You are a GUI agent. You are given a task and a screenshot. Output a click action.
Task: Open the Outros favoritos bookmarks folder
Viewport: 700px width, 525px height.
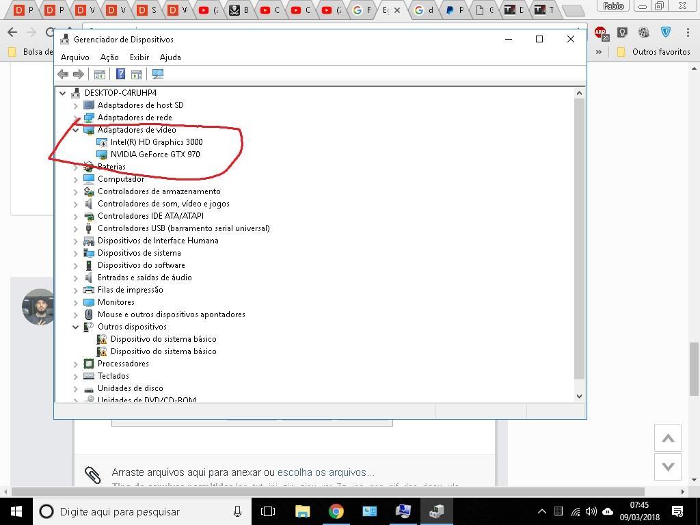pos(654,52)
